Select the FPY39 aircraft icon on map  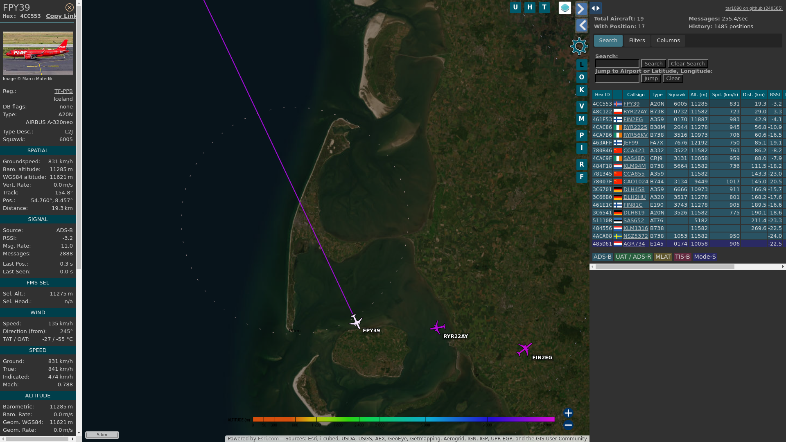(x=356, y=322)
